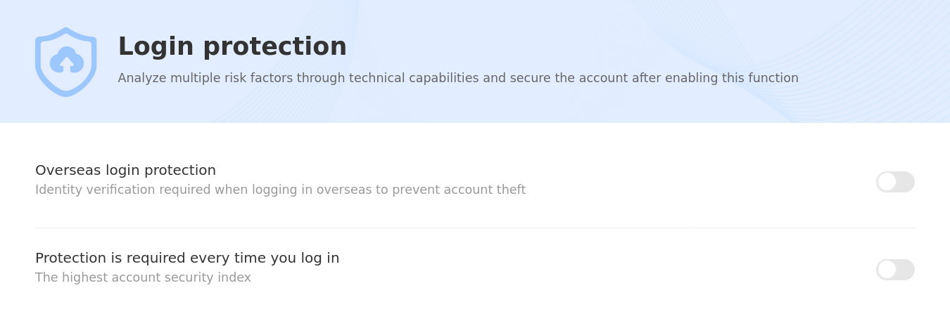
Task: Click the cloud symbol inside the shield
Action: pyautogui.click(x=67, y=60)
